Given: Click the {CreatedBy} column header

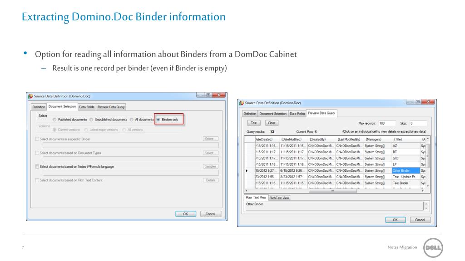Looking at the screenshot, I should click(x=321, y=140).
